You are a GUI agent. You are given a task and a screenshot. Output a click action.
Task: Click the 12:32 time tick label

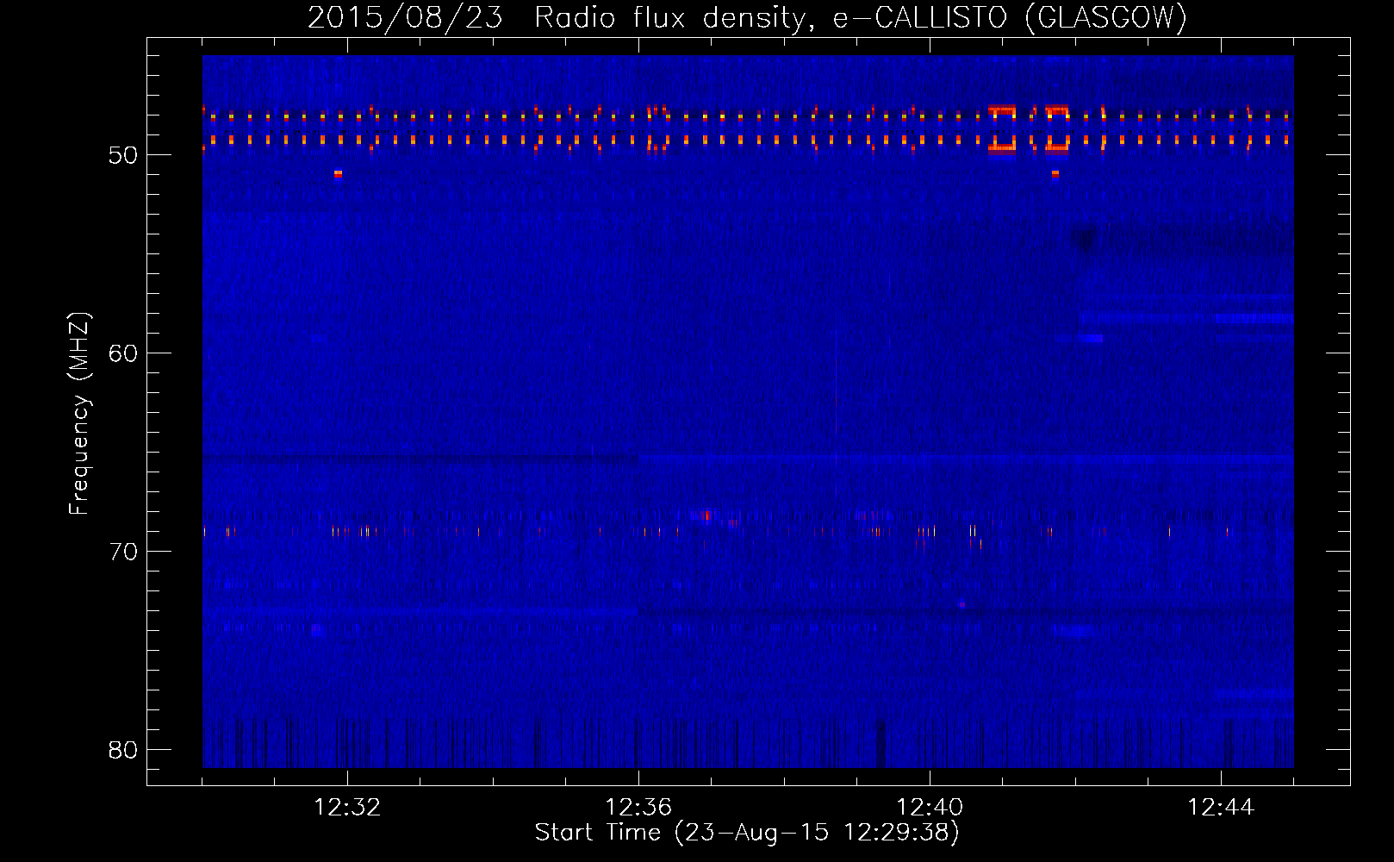[347, 808]
